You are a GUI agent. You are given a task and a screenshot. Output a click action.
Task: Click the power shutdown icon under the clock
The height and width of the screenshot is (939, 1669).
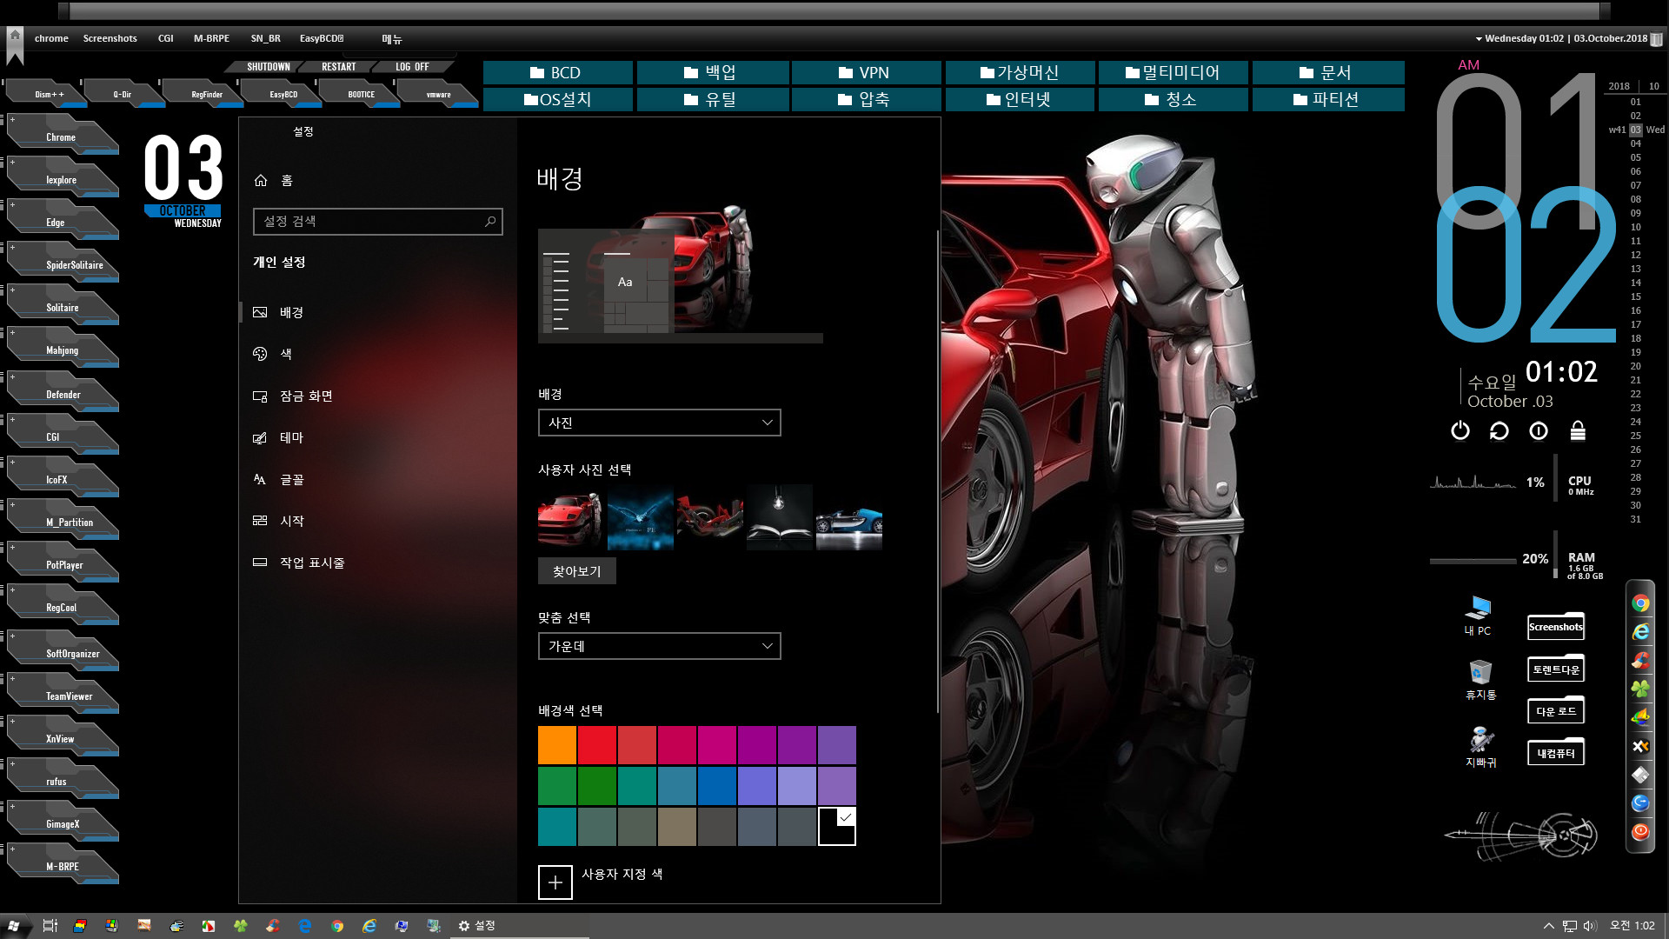tap(1460, 430)
